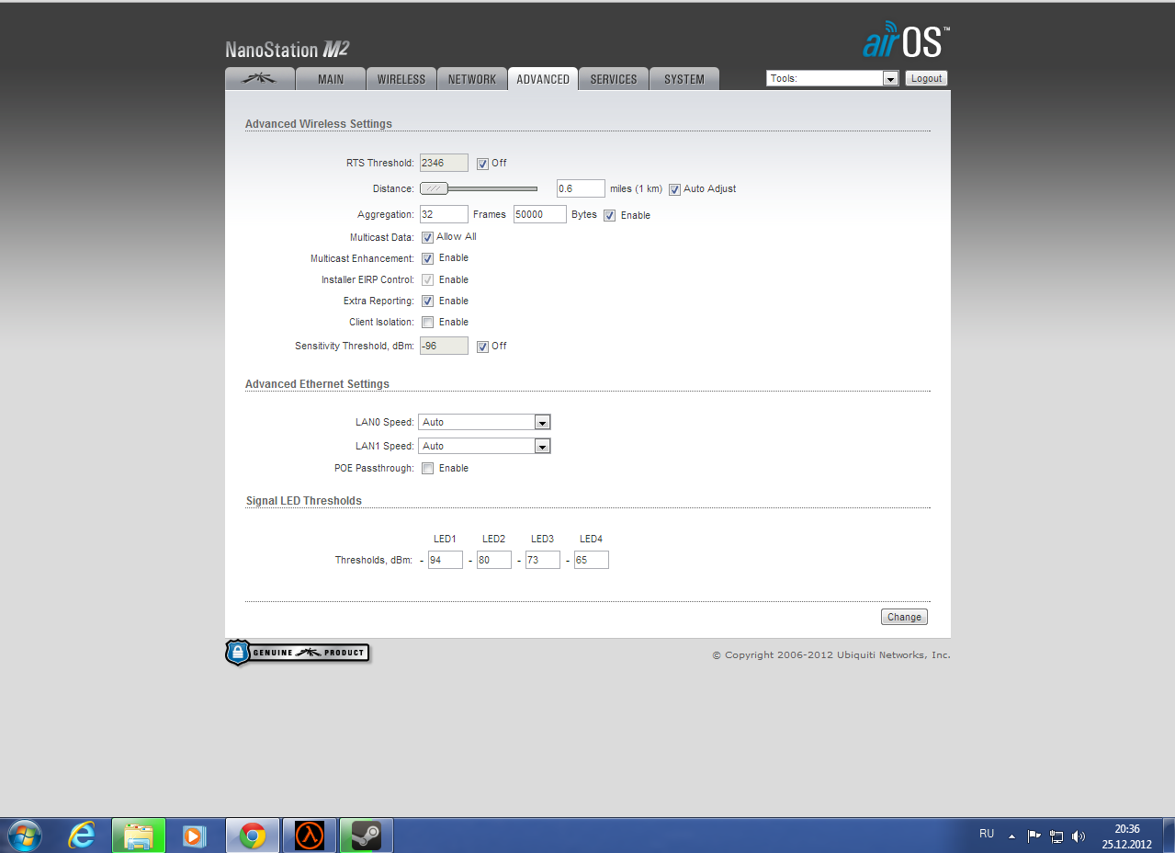Select the ADVANCED tab
The image size is (1175, 853).
543,79
